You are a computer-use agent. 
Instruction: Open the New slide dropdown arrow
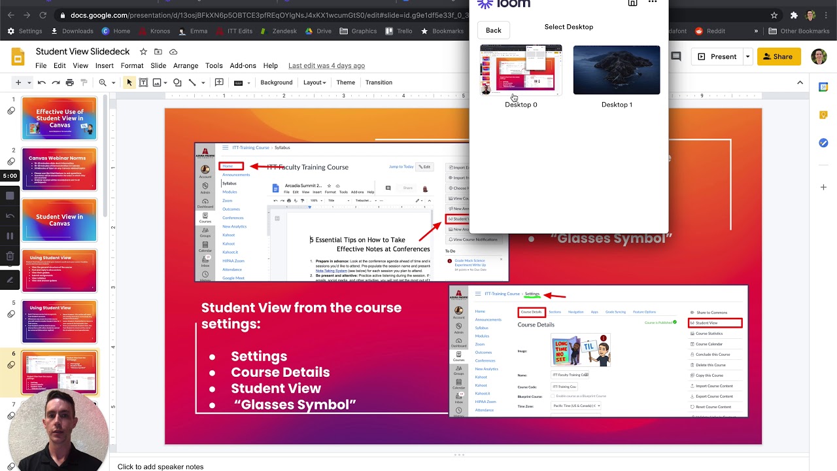tap(29, 82)
